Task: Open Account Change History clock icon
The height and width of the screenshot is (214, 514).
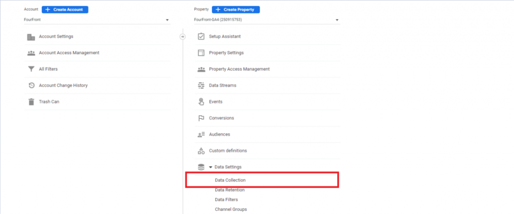Action: (x=31, y=85)
